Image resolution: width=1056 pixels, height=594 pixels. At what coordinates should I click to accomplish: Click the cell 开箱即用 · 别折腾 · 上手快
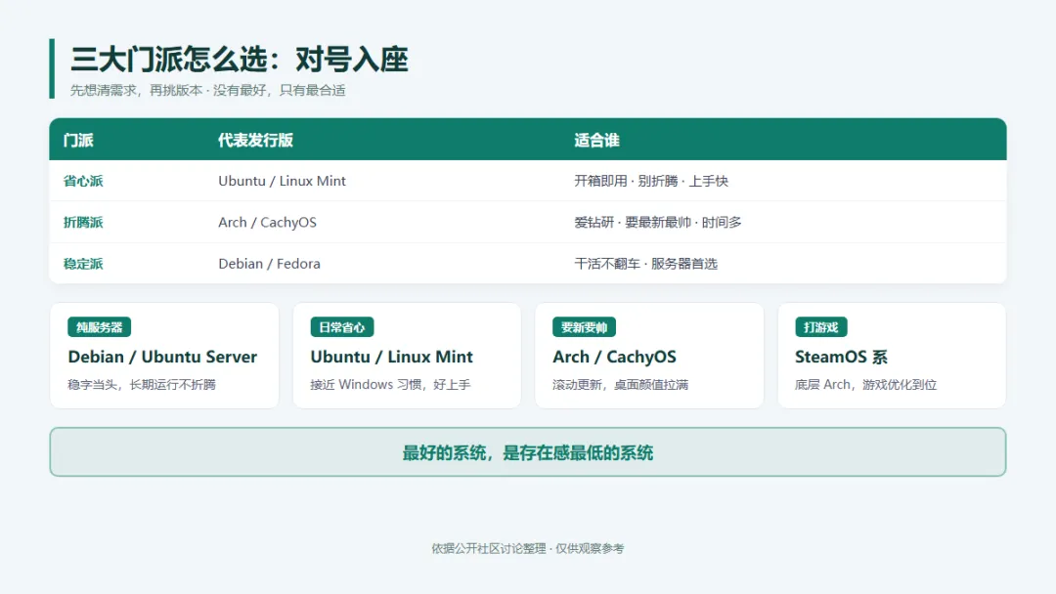point(651,181)
